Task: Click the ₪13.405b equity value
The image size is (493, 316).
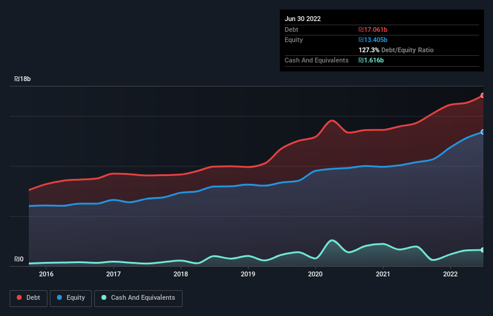Action: 373,40
